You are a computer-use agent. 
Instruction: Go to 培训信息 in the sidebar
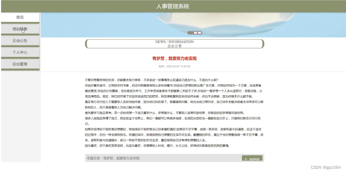[x=20, y=29]
